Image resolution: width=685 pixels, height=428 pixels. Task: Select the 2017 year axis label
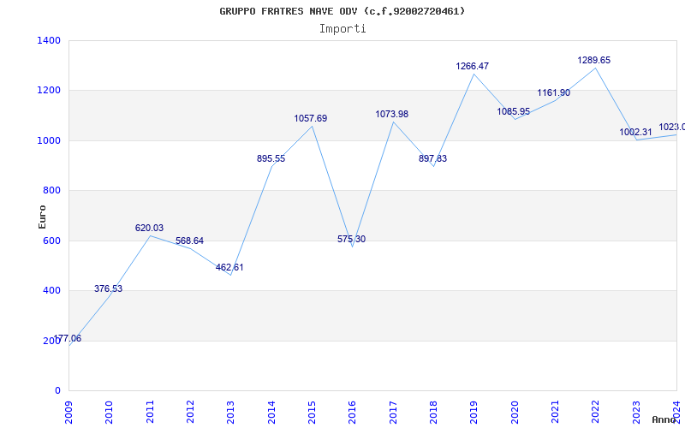(x=393, y=412)
